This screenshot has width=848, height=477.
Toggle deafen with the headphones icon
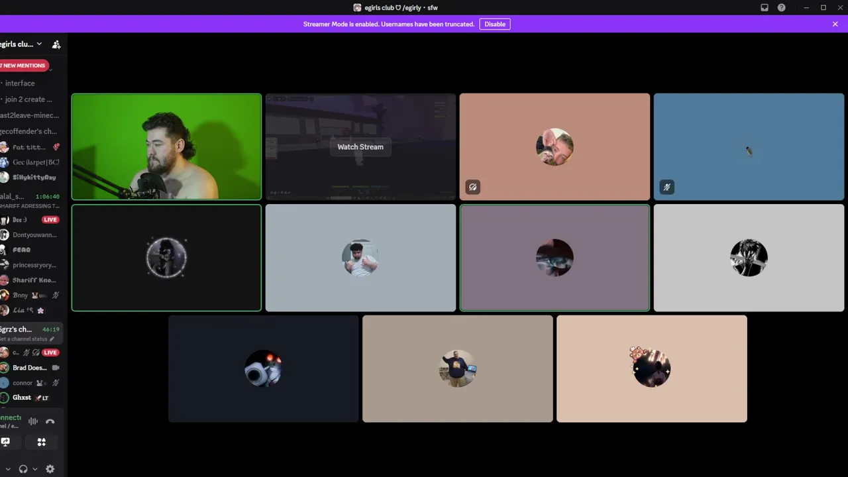(x=23, y=469)
